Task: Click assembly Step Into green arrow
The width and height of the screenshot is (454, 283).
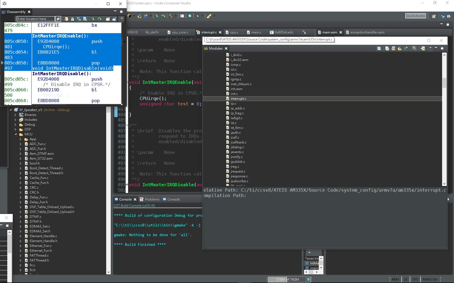Action: pos(93,19)
